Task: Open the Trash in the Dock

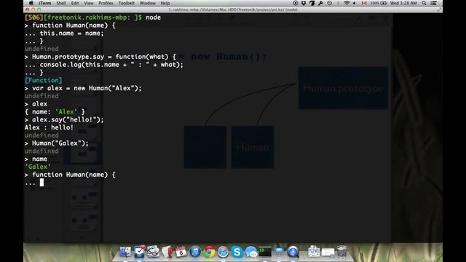Action: click(341, 252)
